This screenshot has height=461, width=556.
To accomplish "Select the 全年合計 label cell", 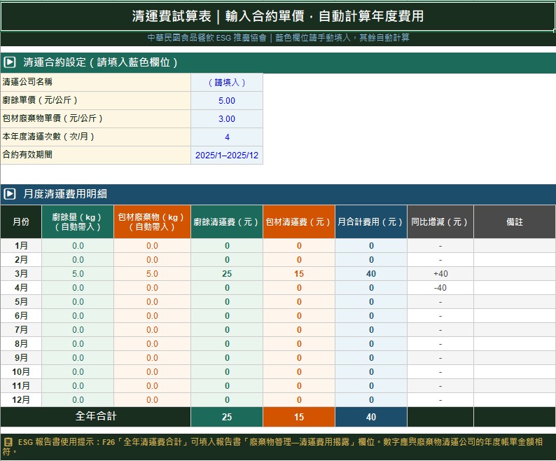I will [96, 417].
